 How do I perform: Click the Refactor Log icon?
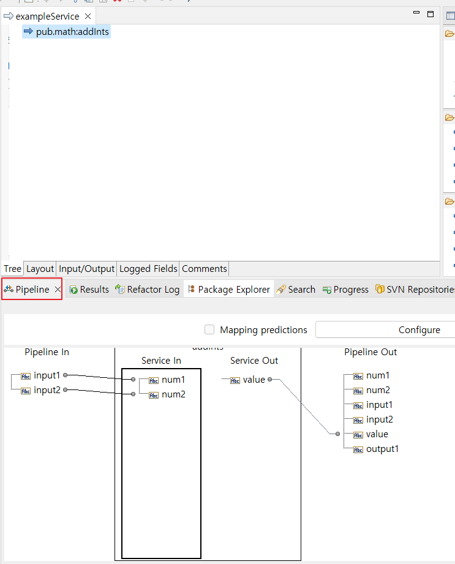(x=120, y=289)
